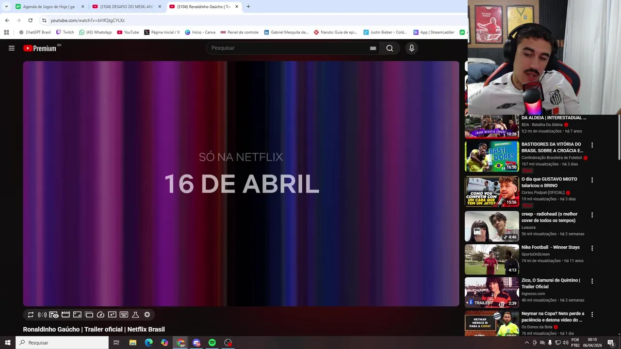Open the Windows notification center icon
621x349 pixels.
pyautogui.click(x=611, y=343)
